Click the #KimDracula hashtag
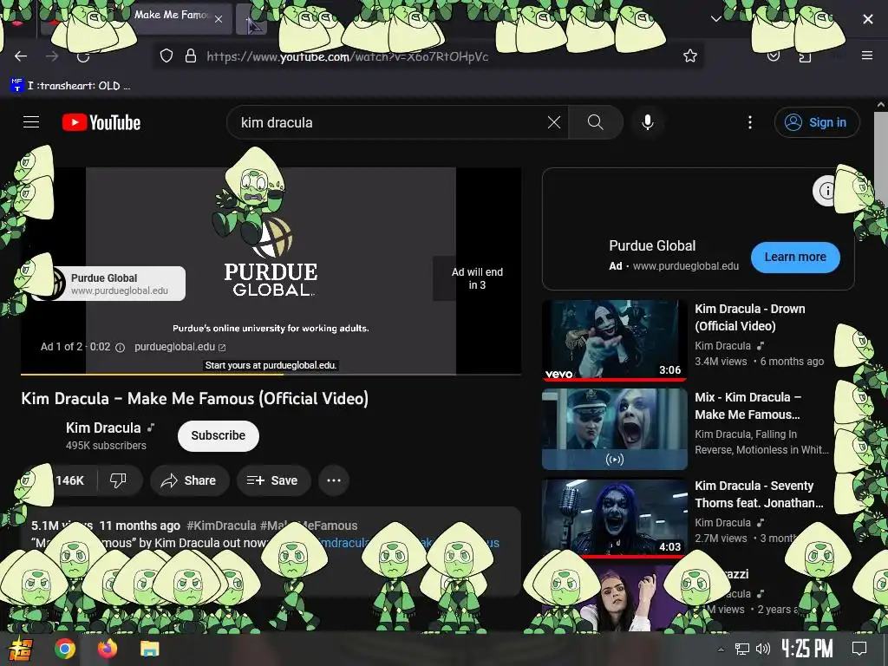 [221, 526]
